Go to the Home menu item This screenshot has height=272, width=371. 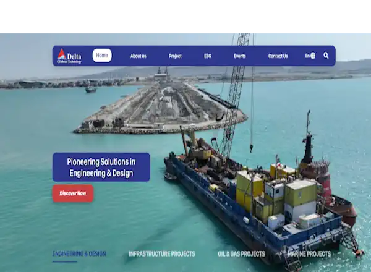[102, 56]
